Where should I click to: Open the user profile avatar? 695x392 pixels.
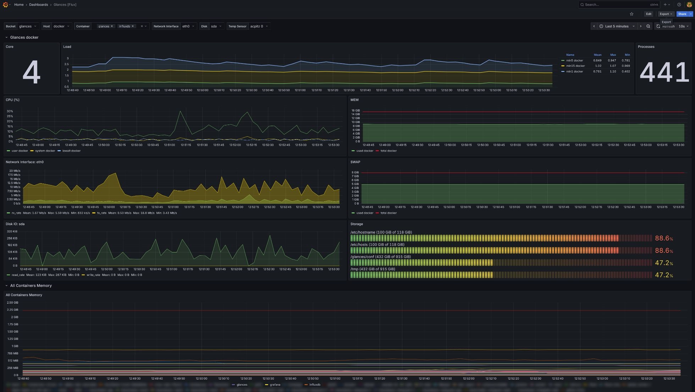click(689, 5)
